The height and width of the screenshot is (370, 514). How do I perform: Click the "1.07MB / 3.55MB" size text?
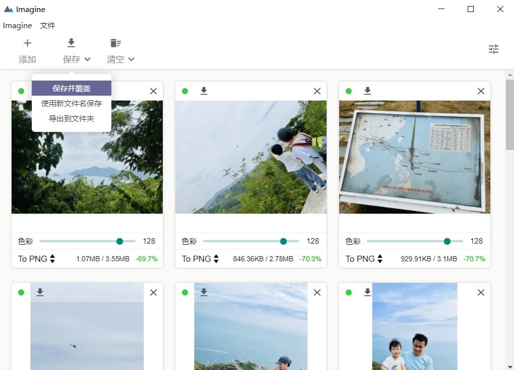point(103,259)
